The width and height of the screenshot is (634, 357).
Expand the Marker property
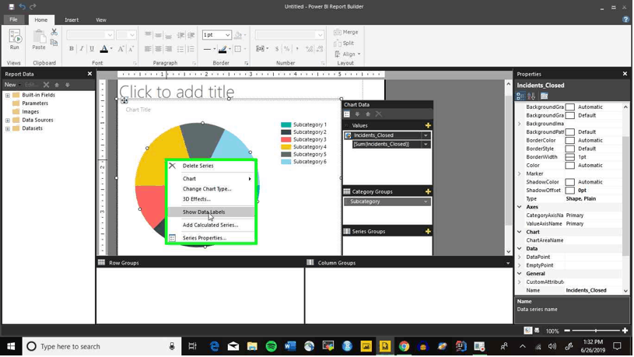pos(520,174)
